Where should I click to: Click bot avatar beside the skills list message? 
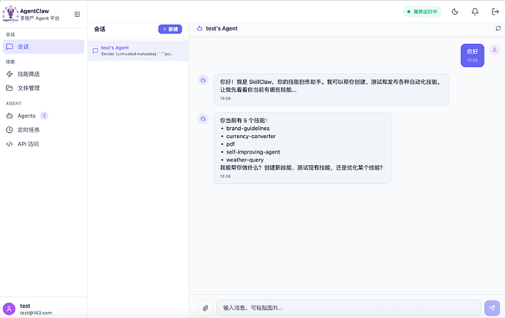click(x=203, y=118)
